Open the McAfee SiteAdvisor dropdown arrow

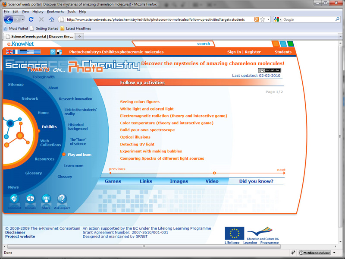click(x=334, y=253)
